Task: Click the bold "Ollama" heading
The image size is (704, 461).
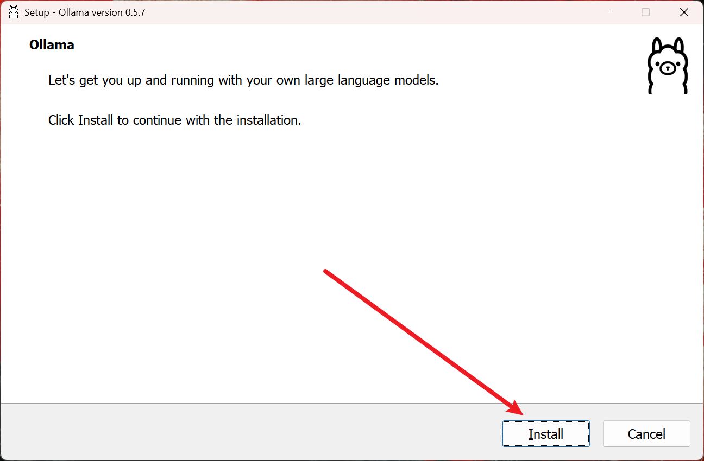Action: point(52,45)
